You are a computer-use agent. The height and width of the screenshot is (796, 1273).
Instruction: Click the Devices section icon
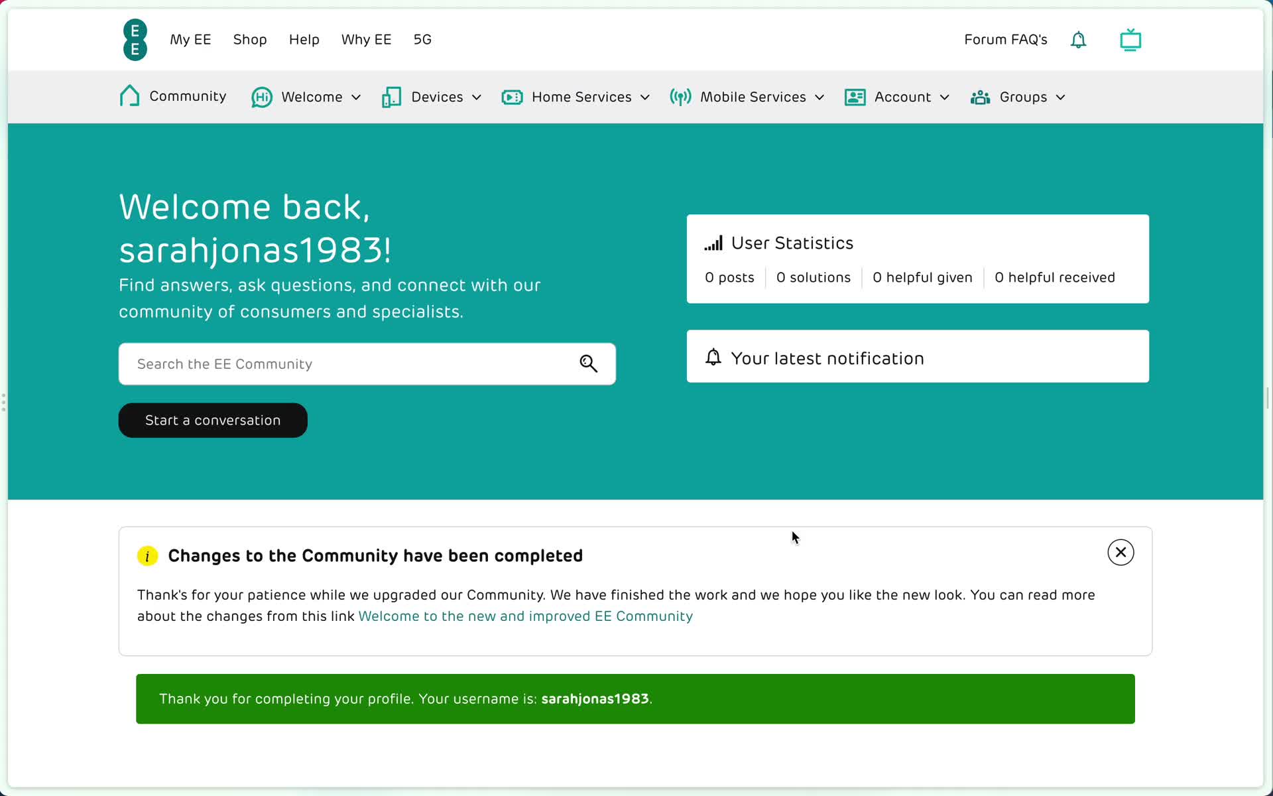(x=391, y=96)
